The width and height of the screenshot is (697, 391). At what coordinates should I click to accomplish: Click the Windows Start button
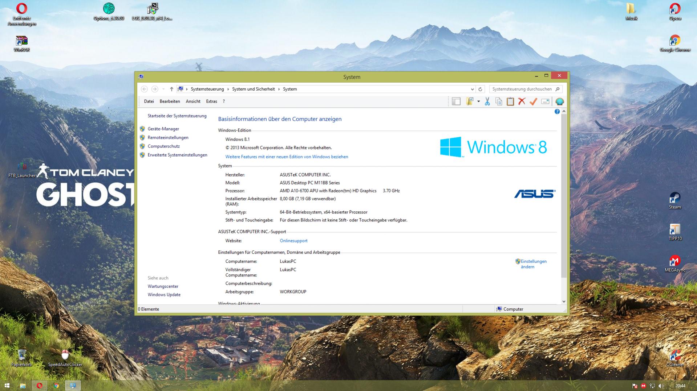pos(7,386)
